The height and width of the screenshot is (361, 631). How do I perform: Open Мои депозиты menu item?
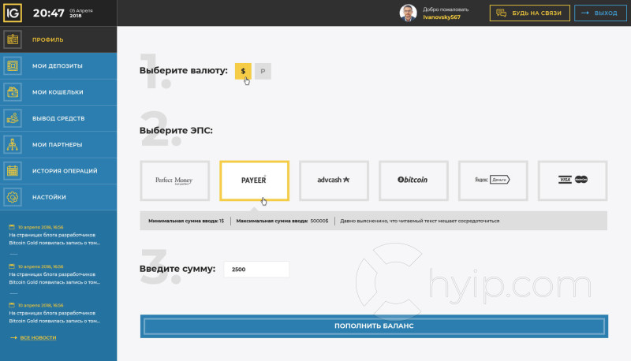point(58,65)
